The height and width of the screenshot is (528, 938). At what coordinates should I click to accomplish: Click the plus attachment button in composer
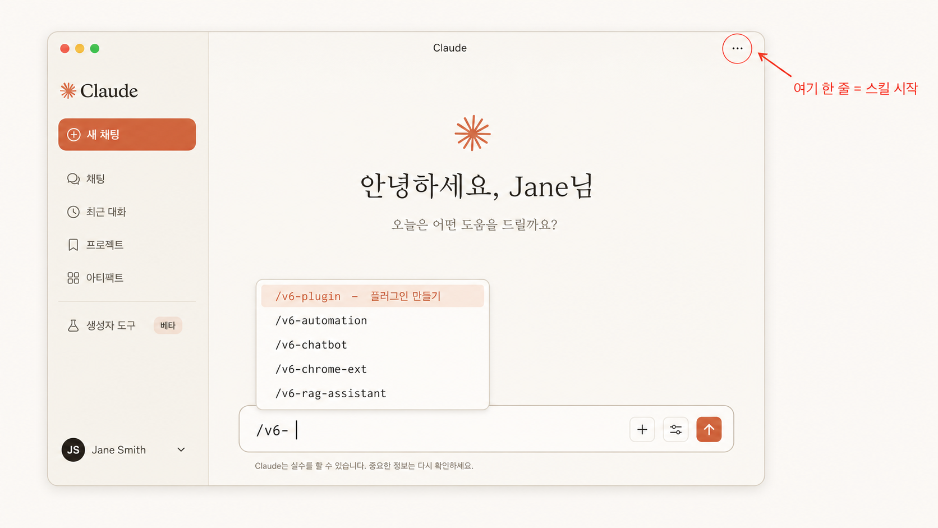(642, 430)
